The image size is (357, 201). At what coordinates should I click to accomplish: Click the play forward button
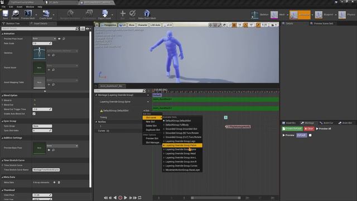tap(126, 198)
